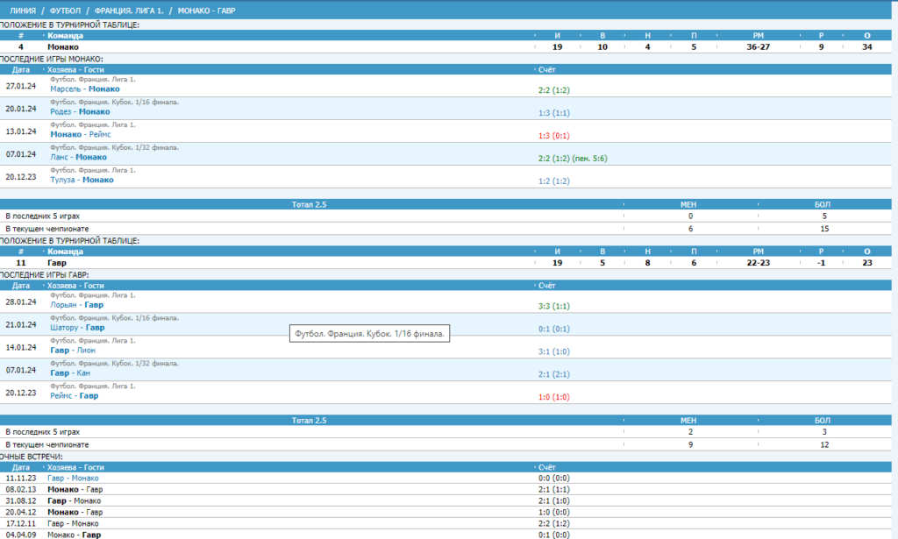Open the Гавр - Кан match
The image size is (898, 539).
70,373
